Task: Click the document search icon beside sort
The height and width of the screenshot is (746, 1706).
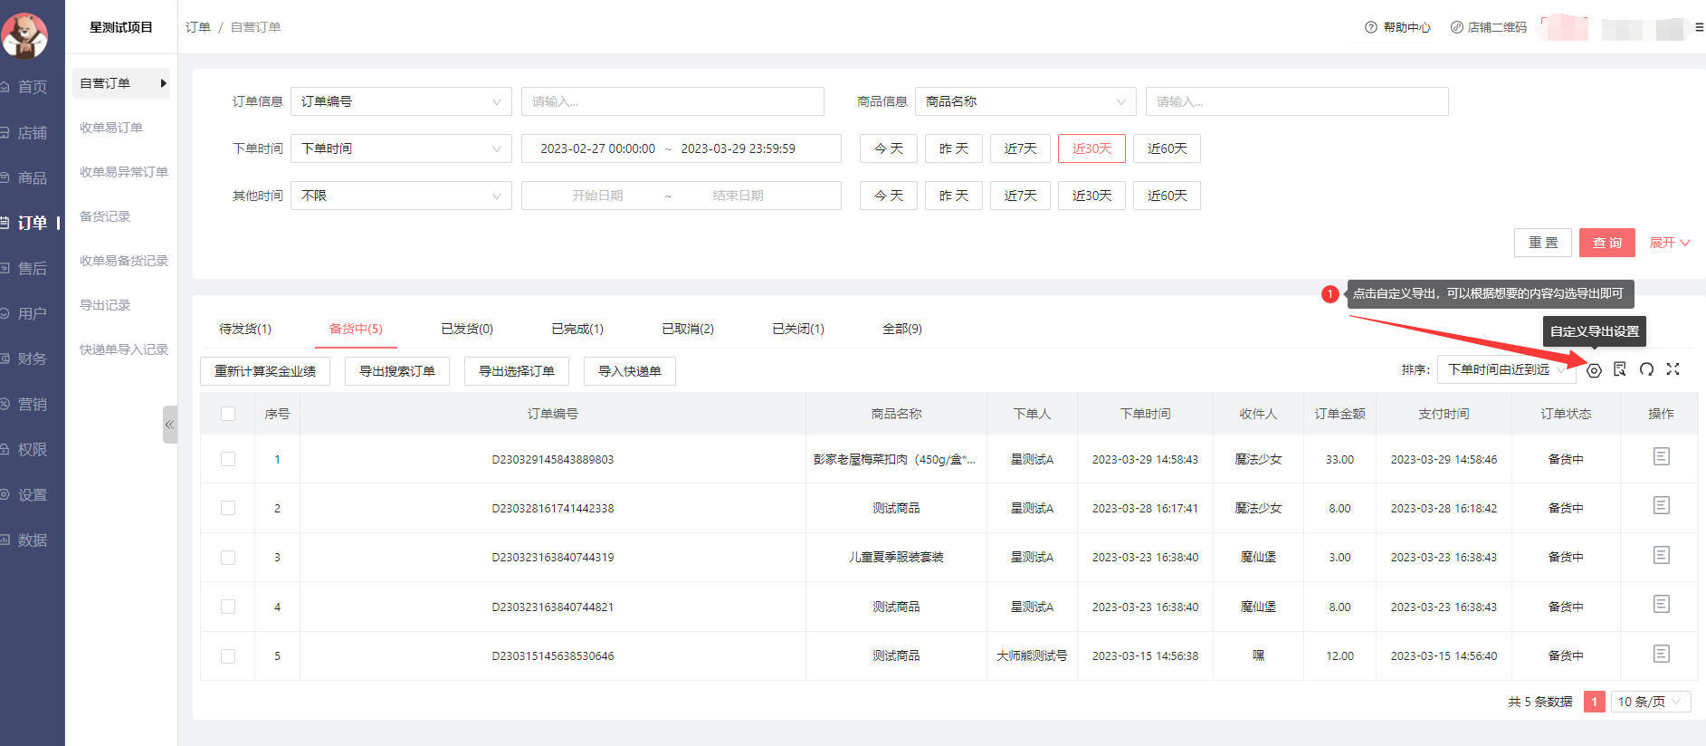Action: pos(1620,369)
